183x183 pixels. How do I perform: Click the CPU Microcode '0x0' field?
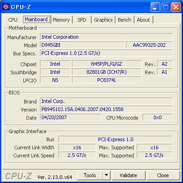pos(158,117)
